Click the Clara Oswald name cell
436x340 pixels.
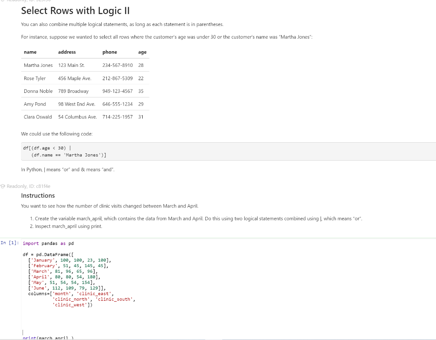pos(38,117)
